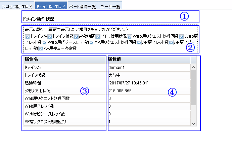
Task: Uncheck the ドメイン名 checkbox
Action: click(28, 36)
